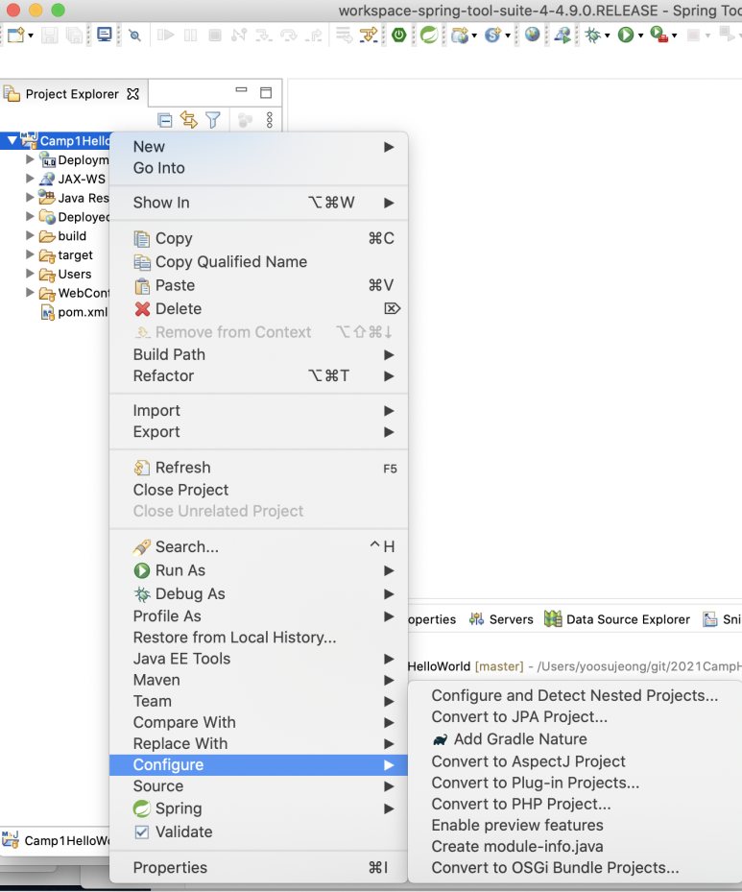Select Convert to JPA Project... entry

tap(575, 717)
